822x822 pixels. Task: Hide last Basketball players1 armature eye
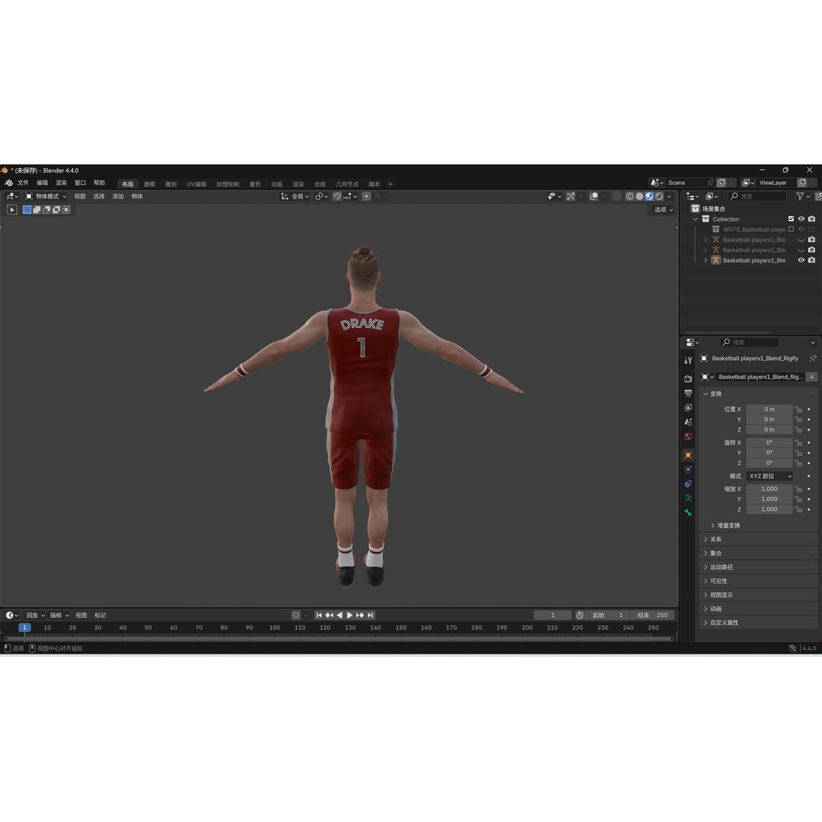pos(801,260)
